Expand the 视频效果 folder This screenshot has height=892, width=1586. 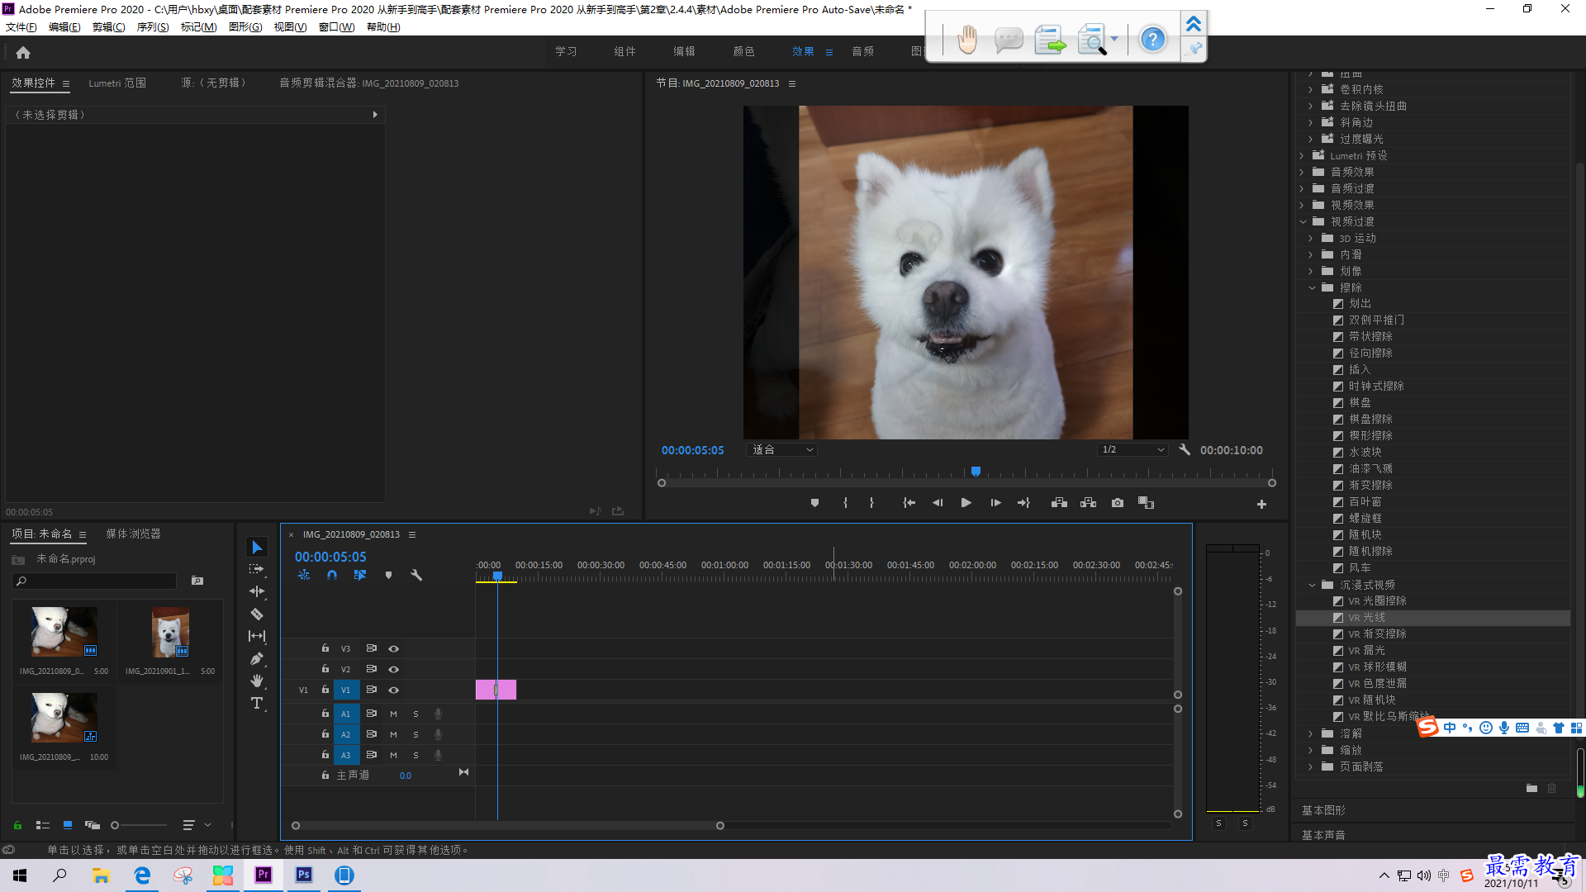coord(1303,205)
